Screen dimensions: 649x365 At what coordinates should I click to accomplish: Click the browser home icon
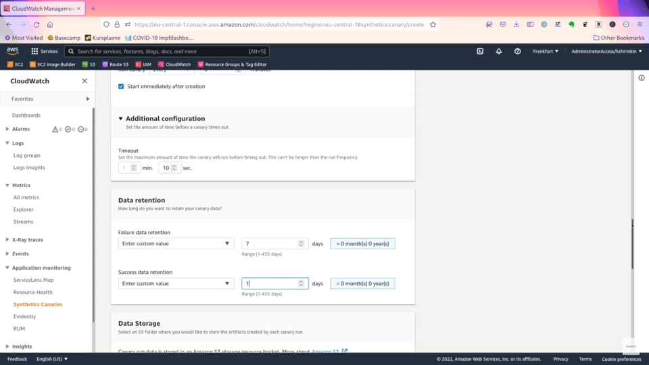pos(50,24)
